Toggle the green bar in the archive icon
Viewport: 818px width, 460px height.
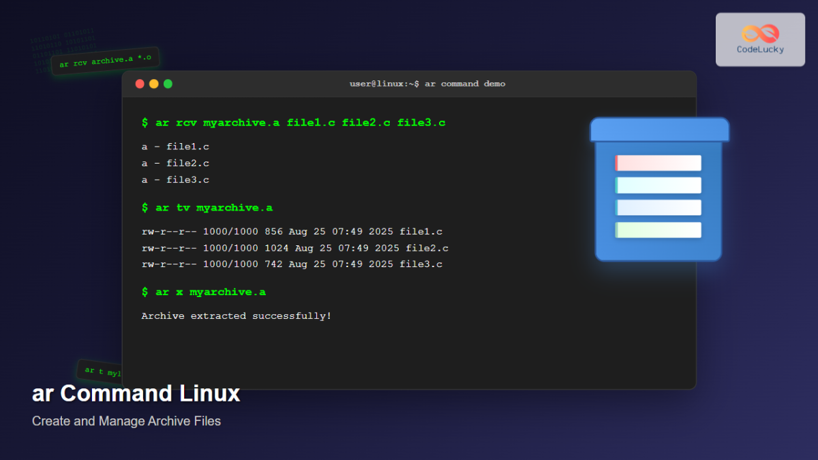click(x=658, y=230)
